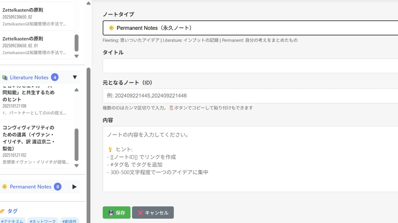The image size is (398, 223).
Task: Click the Literature Notes count badge 4
Action: point(55,77)
